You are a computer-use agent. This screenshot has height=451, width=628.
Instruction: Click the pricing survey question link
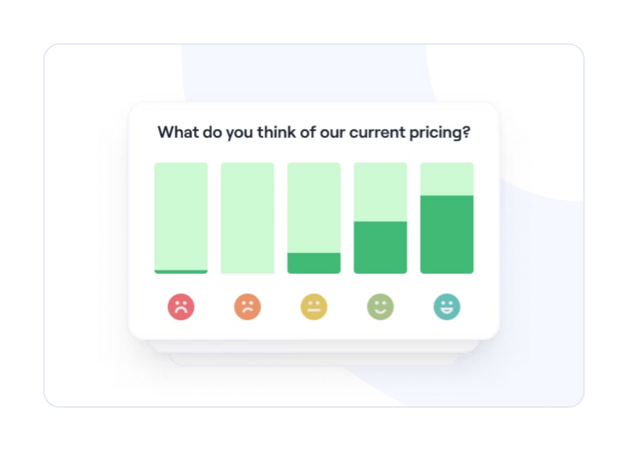[313, 132]
